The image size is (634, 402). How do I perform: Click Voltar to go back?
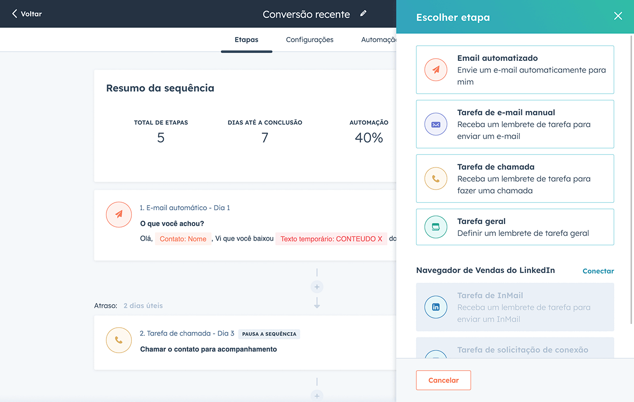pyautogui.click(x=27, y=14)
